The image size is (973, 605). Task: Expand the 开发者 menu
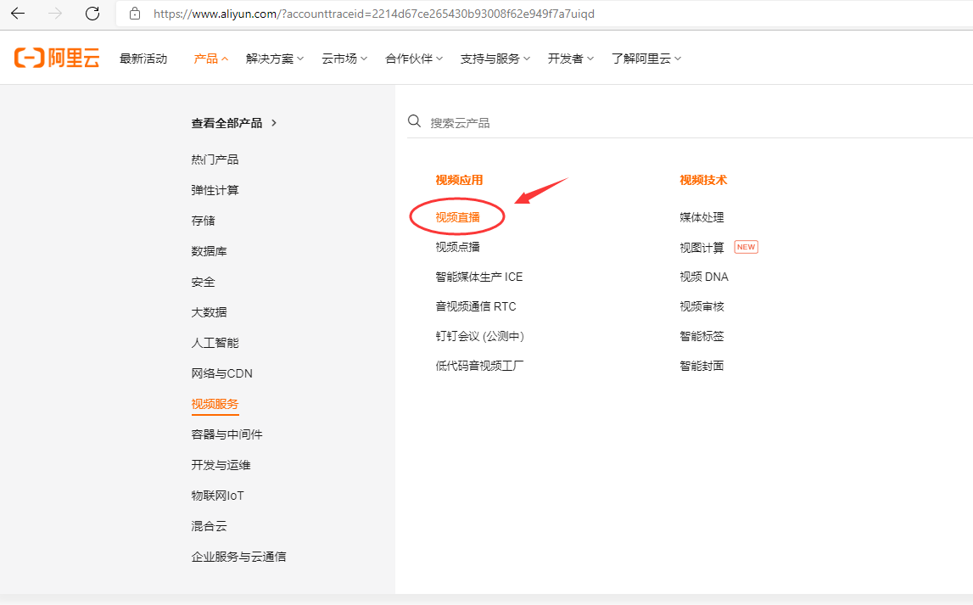click(571, 59)
